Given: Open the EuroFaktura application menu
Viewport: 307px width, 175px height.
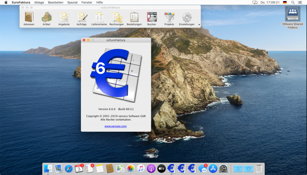Looking at the screenshot, I should pyautogui.click(x=21, y=2).
